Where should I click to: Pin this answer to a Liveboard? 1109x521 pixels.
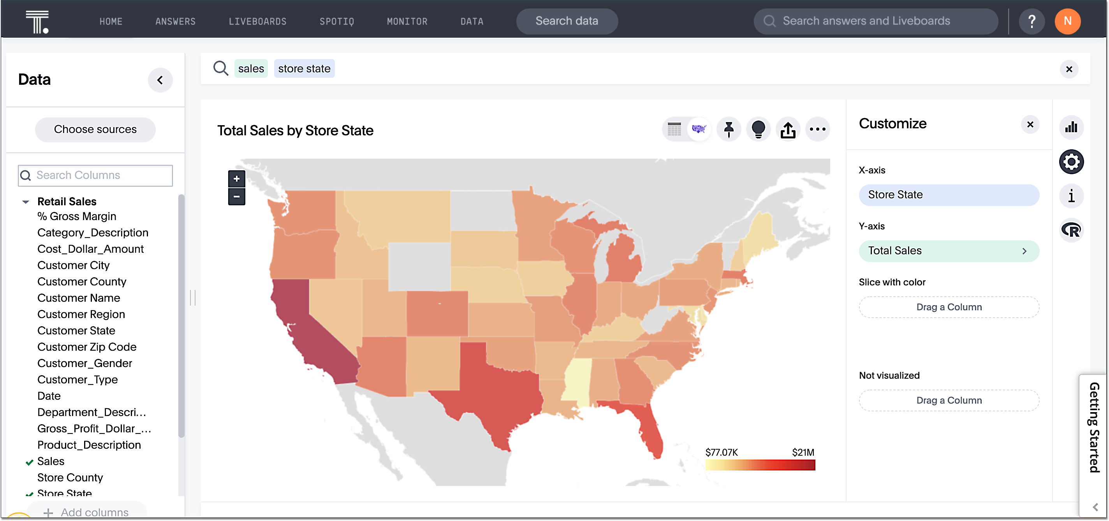coord(729,129)
